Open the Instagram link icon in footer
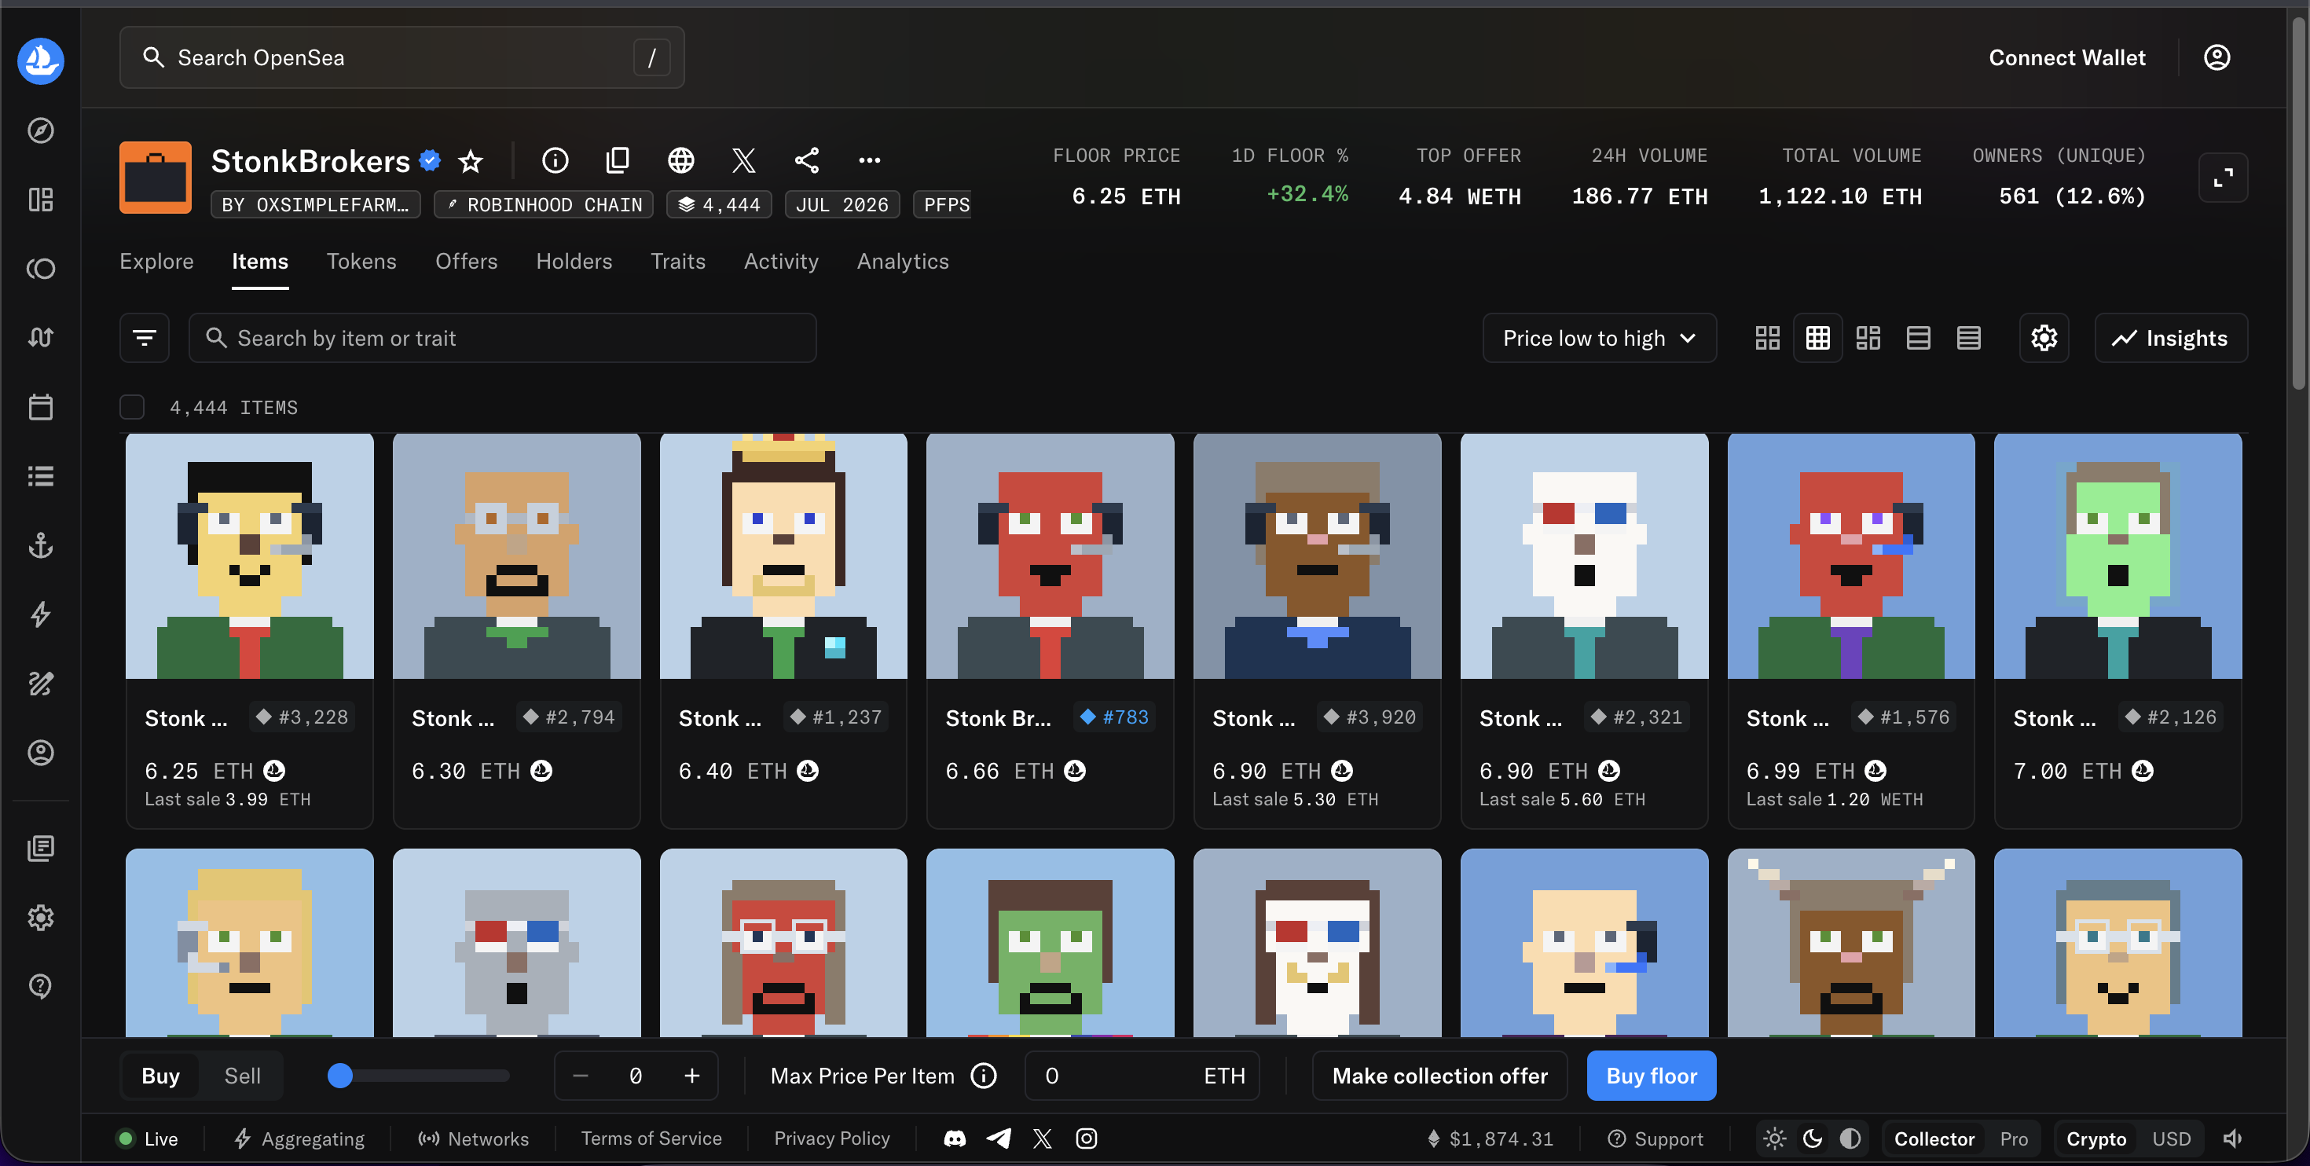Screen dimensions: 2310x1166 [1086, 1139]
